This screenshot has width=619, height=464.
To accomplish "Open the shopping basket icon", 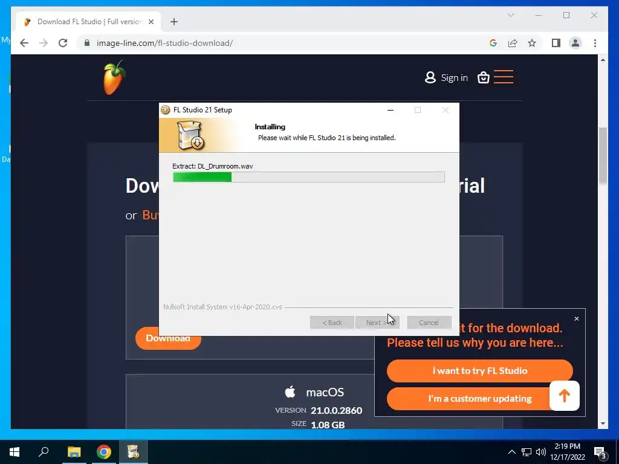I will (x=483, y=77).
